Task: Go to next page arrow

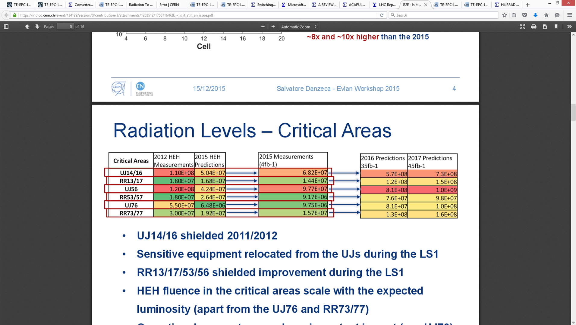Action: point(37,26)
